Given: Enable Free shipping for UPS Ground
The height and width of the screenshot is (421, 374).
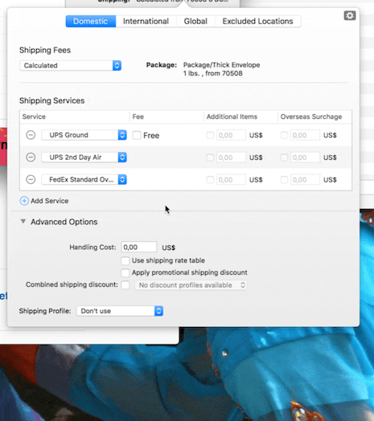Looking at the screenshot, I should pos(137,135).
